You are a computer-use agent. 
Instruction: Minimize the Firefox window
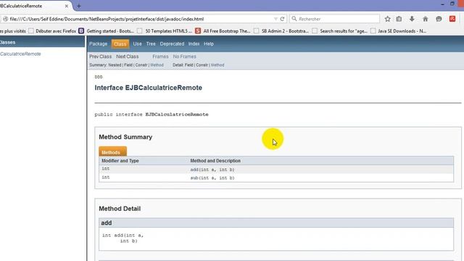pos(442,4)
